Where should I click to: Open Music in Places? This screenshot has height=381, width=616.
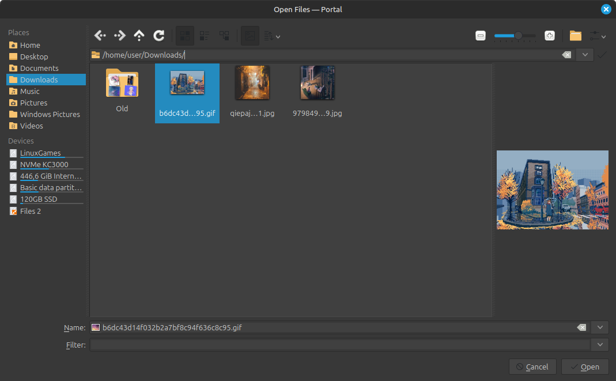pos(46,91)
